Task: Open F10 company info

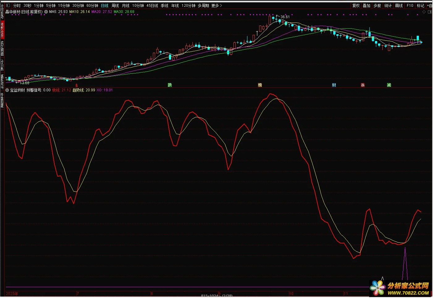Action: click(410, 6)
